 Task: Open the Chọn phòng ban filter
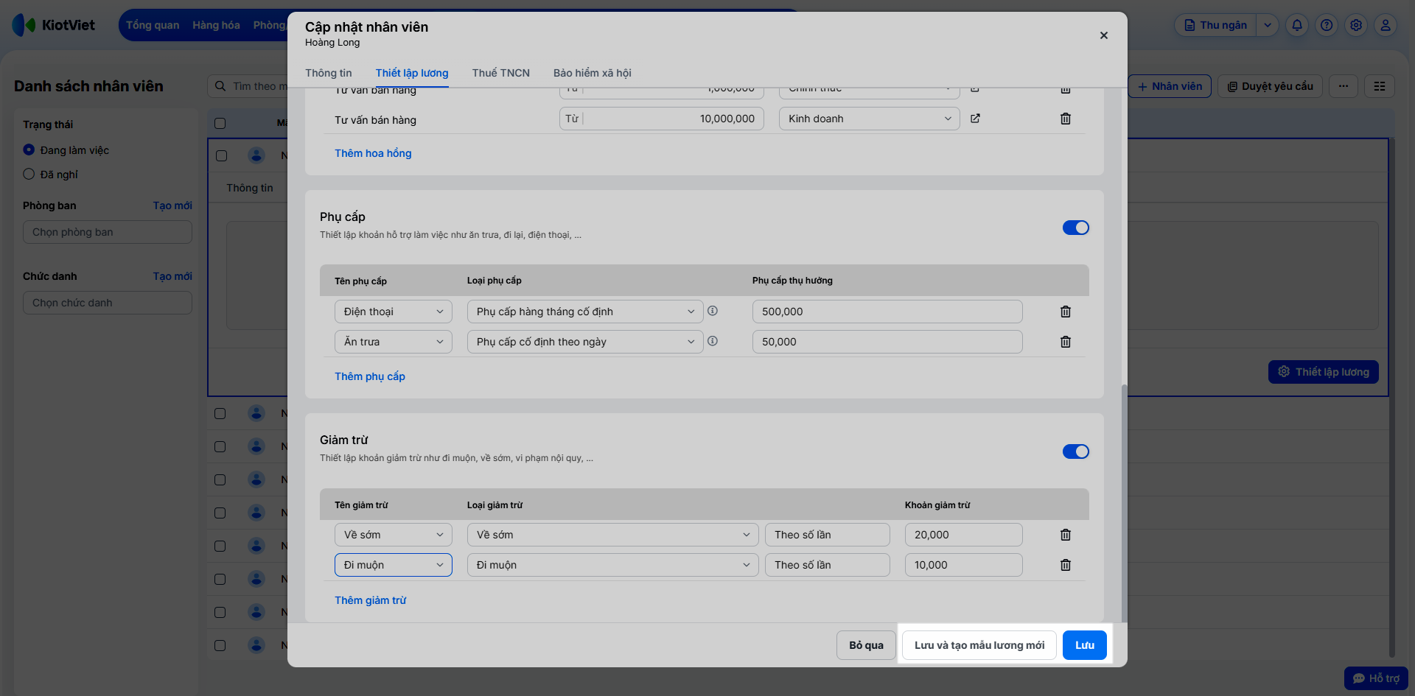pyautogui.click(x=107, y=232)
